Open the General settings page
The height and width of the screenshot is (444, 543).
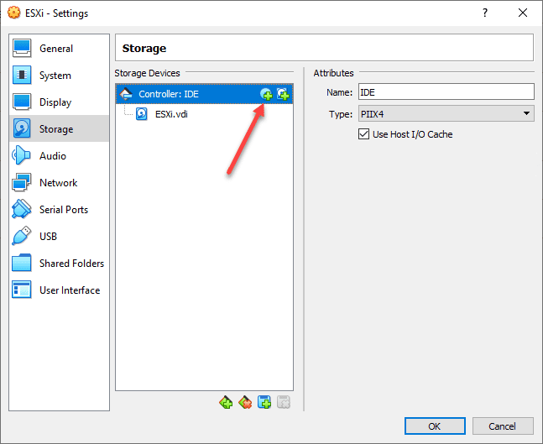coord(60,49)
